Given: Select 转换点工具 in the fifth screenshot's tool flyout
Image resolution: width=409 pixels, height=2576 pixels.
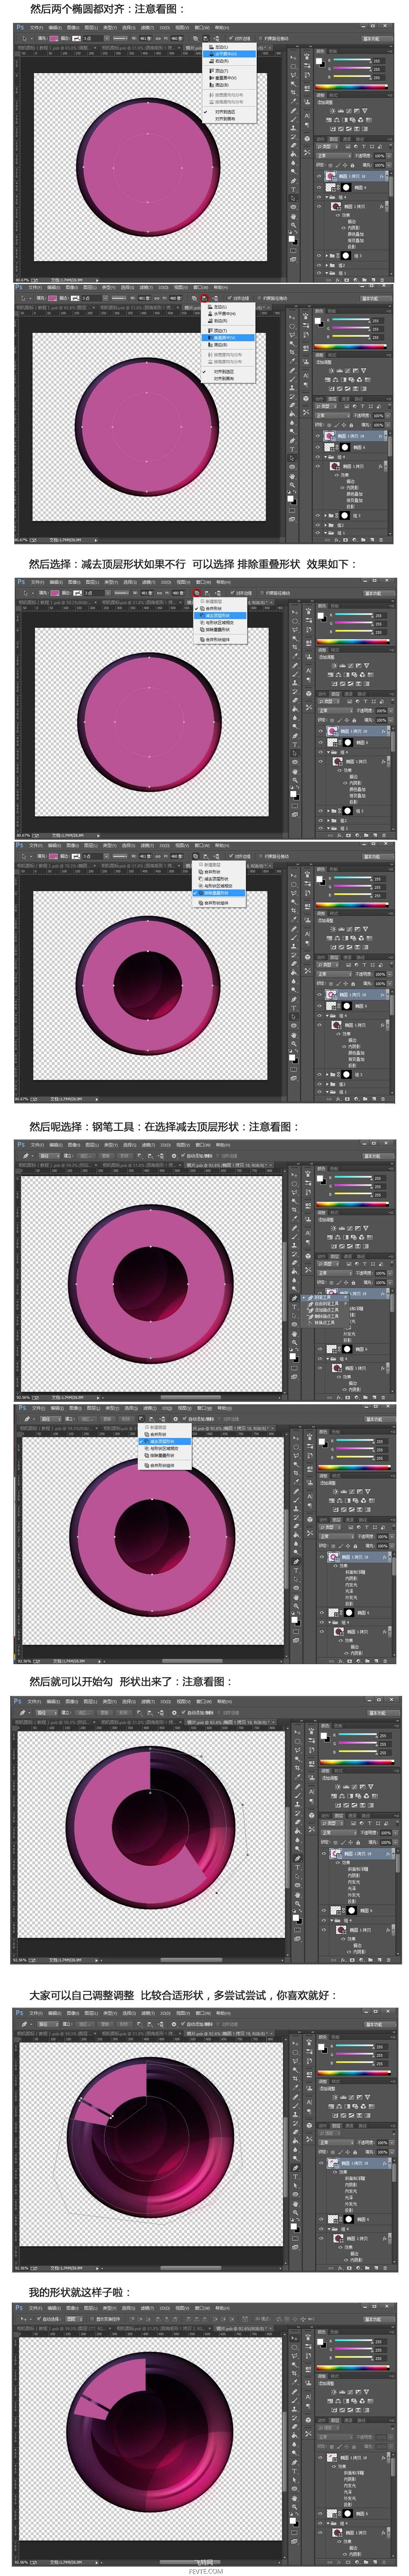Looking at the screenshot, I should [325, 1323].
